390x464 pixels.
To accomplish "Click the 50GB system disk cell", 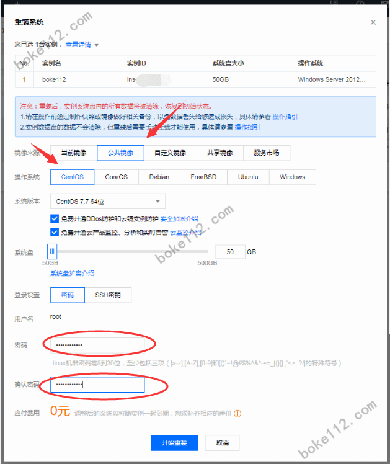I will 221,79.
